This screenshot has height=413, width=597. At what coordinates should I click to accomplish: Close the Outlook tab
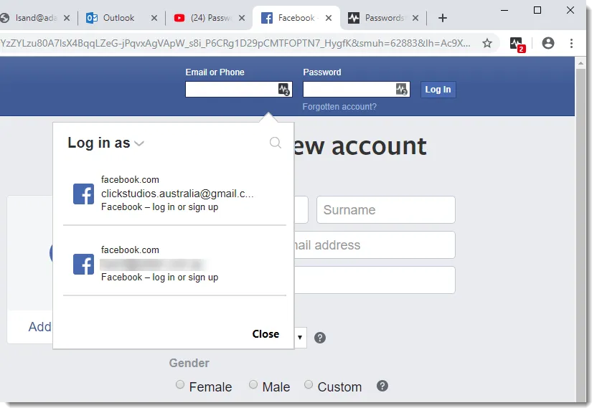coord(154,18)
